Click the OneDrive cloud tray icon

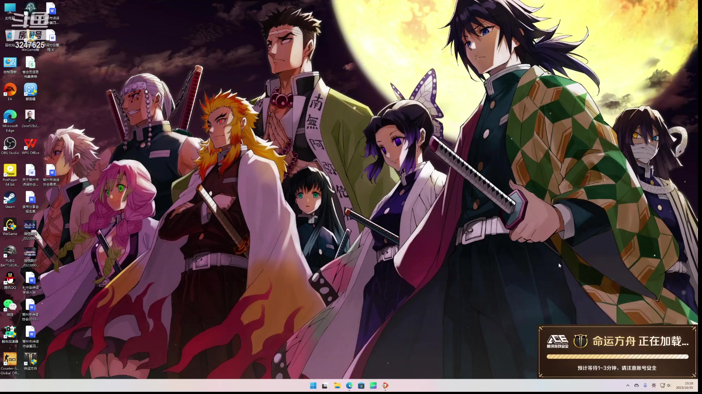pyautogui.click(x=637, y=386)
